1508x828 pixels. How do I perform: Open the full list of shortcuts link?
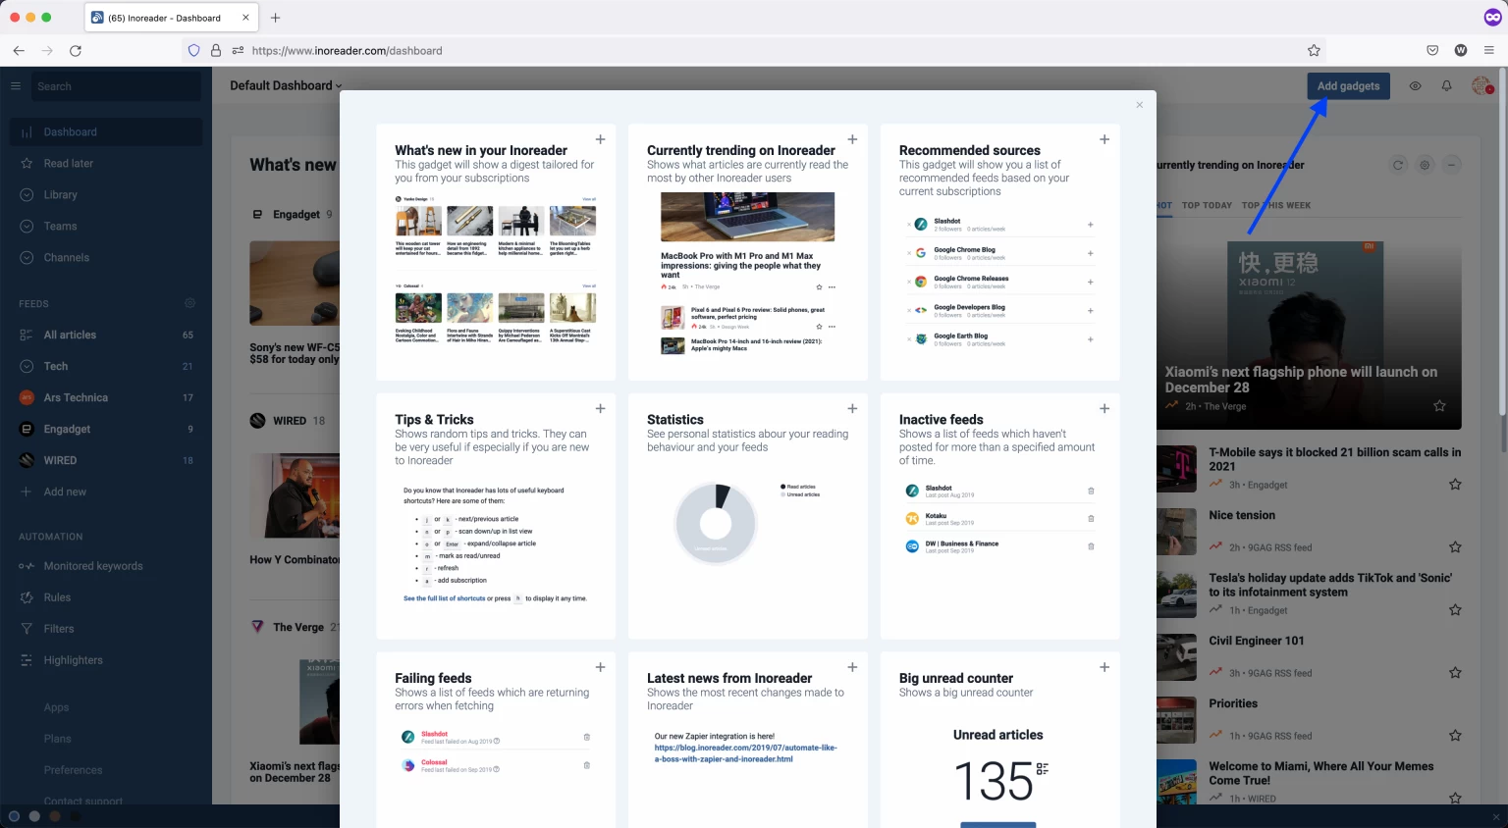click(x=446, y=596)
